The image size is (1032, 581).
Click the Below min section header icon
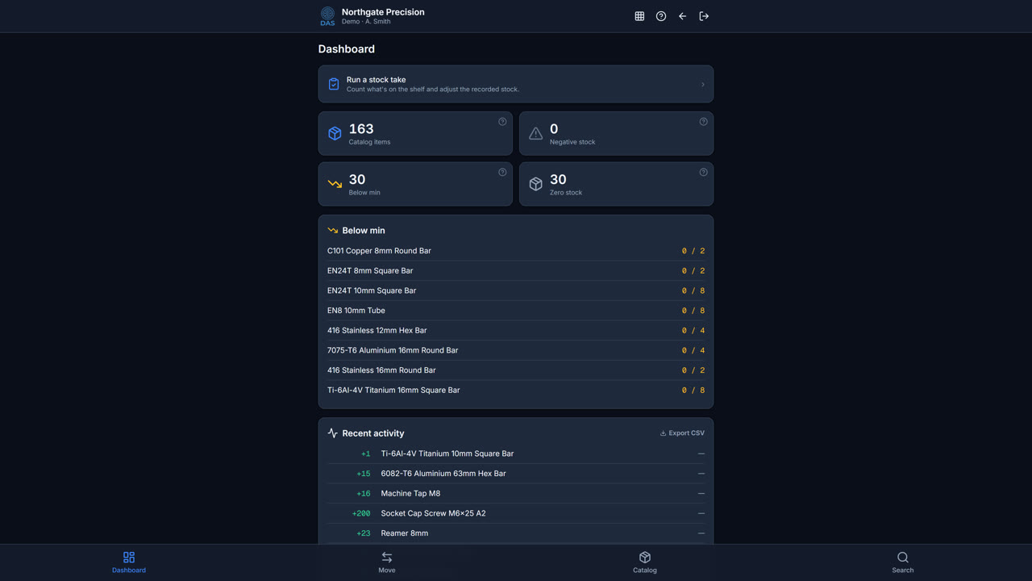[x=332, y=231]
